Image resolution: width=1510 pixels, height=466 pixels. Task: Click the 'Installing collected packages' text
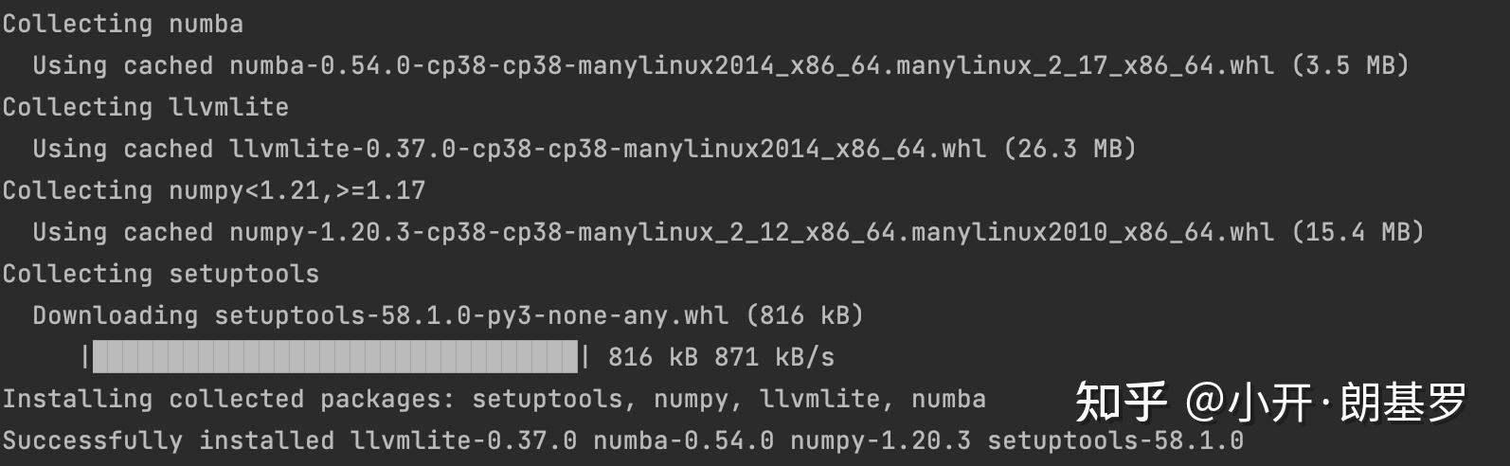click(x=228, y=399)
